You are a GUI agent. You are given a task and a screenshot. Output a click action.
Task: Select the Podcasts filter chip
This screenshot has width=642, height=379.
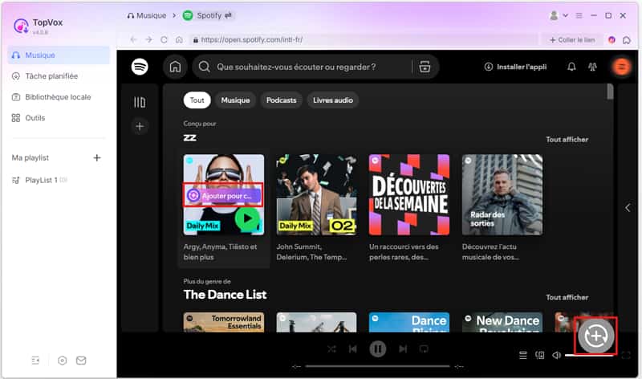pyautogui.click(x=282, y=100)
